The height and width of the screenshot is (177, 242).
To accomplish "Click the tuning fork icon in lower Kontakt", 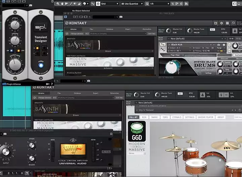I will point(221,95).
